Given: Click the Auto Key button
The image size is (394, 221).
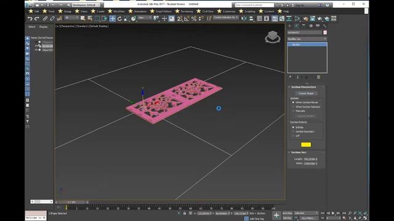Looking at the screenshot, I should click(x=287, y=213).
